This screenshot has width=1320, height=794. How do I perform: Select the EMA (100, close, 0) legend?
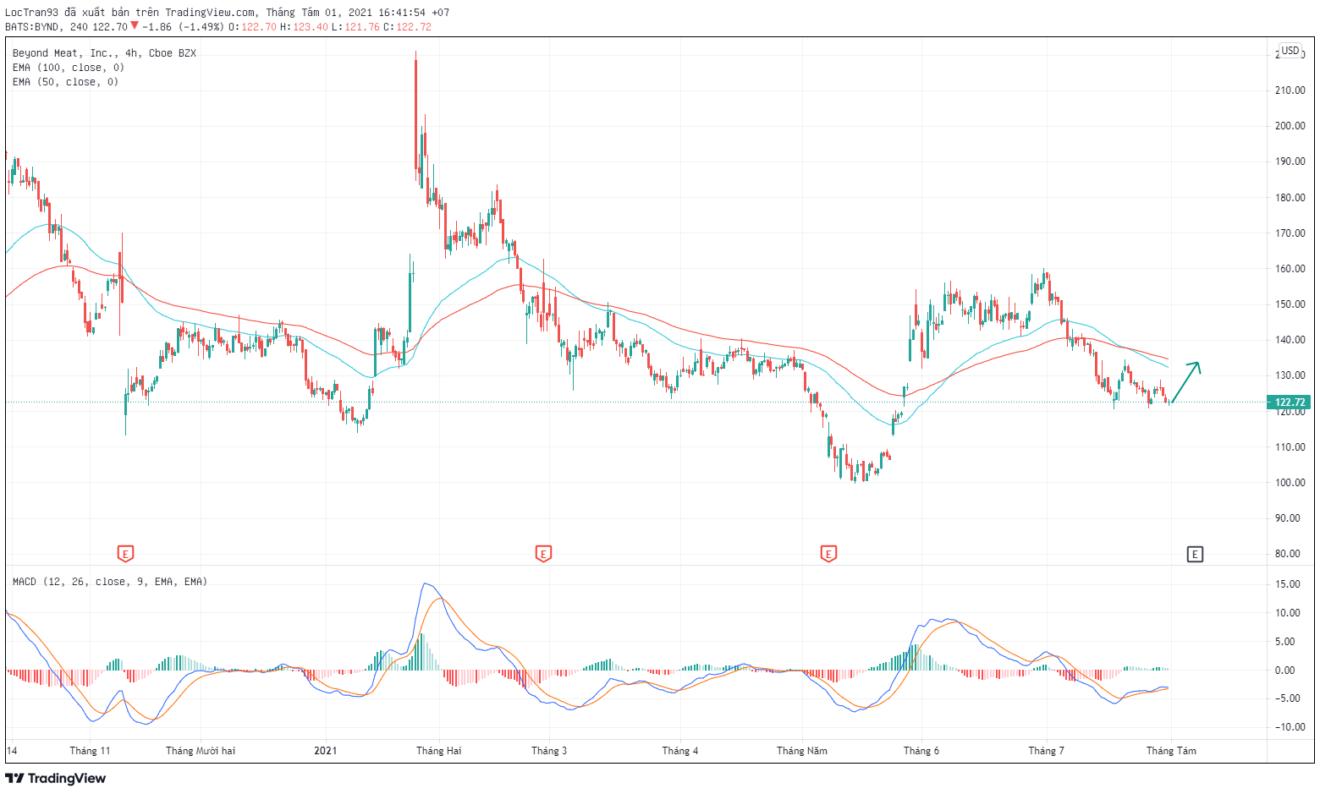click(x=69, y=68)
